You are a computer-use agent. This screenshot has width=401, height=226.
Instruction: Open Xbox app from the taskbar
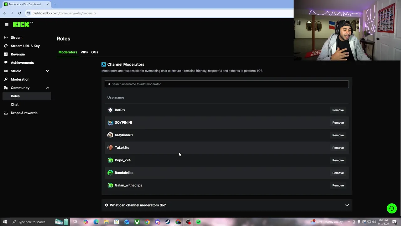tap(137, 222)
